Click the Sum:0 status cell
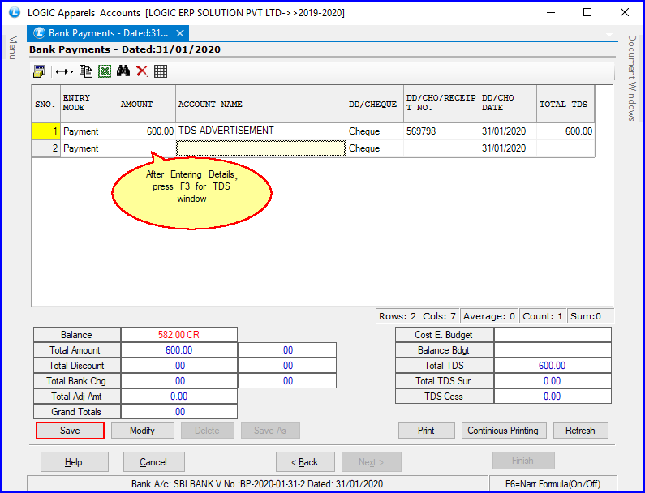 591,316
